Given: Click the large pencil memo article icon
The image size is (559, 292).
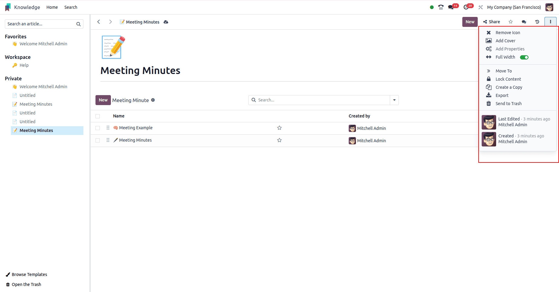Looking at the screenshot, I should (x=113, y=47).
